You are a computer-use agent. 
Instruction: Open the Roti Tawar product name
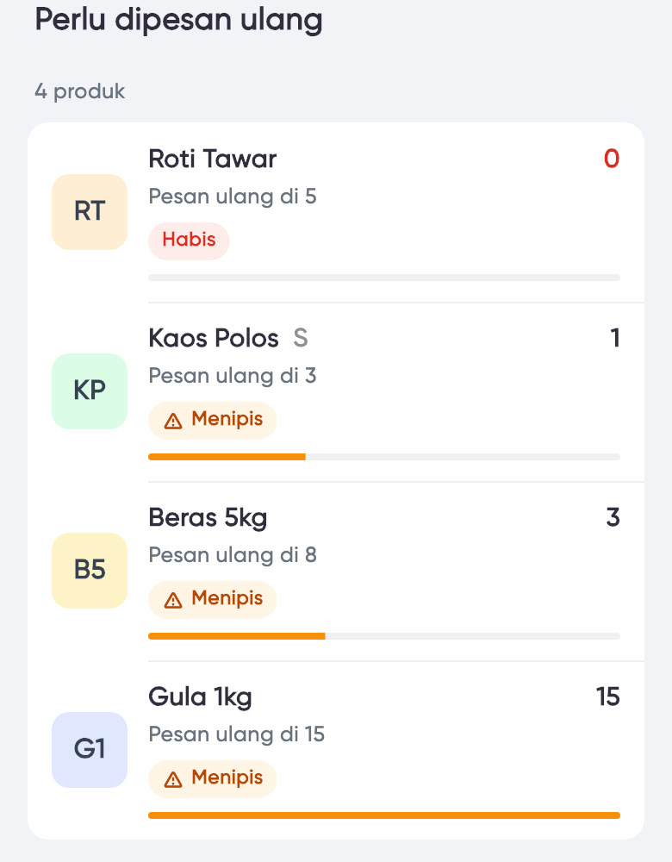tap(213, 159)
